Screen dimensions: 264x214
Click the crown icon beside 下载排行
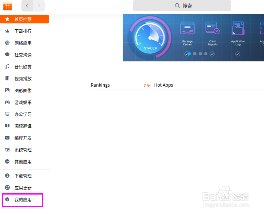[7, 31]
